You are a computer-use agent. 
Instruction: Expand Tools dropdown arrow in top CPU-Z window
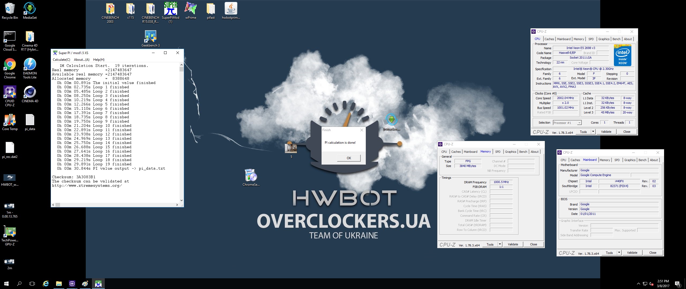(593, 132)
